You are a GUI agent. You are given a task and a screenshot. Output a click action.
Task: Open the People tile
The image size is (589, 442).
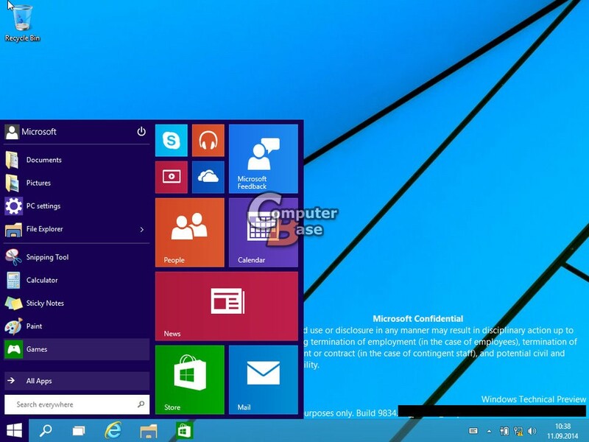pos(189,231)
